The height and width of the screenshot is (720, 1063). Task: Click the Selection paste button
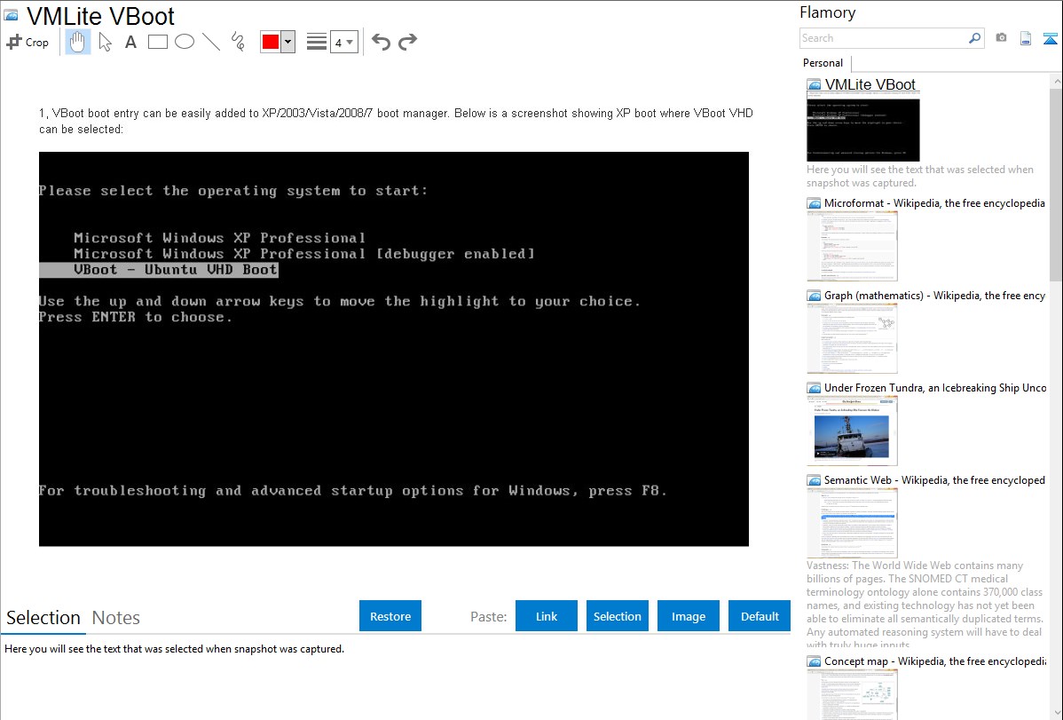click(x=618, y=616)
